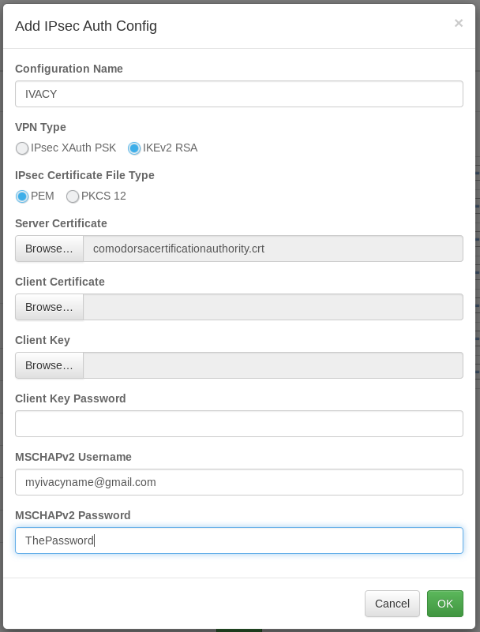Image resolution: width=480 pixels, height=632 pixels.
Task: Select the IPsec XAuth PSK radio button
Action: click(x=23, y=148)
